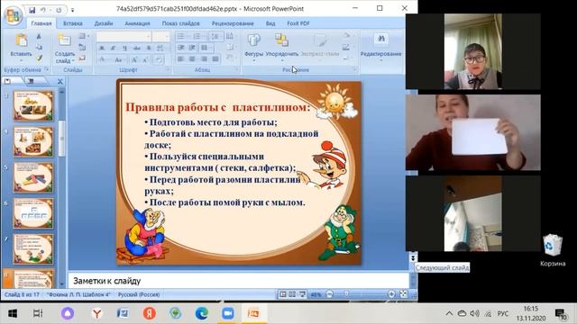Save the presentation from Quick Access toolbar

[x=32, y=10]
